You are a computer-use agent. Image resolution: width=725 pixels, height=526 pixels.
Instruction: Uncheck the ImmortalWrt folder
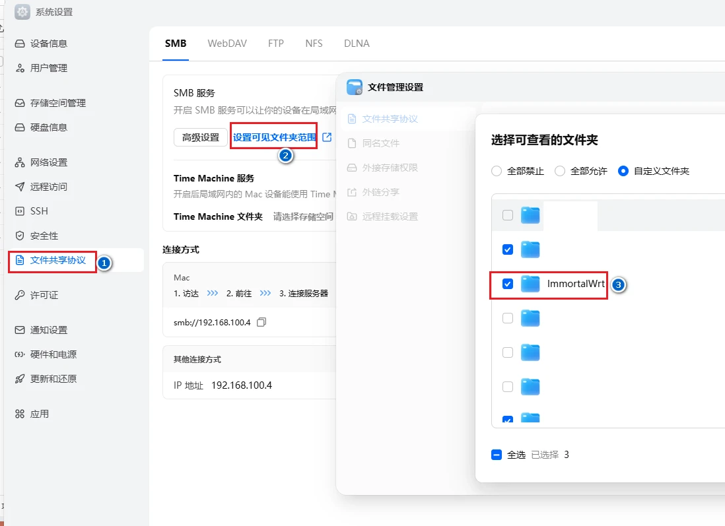pyautogui.click(x=508, y=284)
